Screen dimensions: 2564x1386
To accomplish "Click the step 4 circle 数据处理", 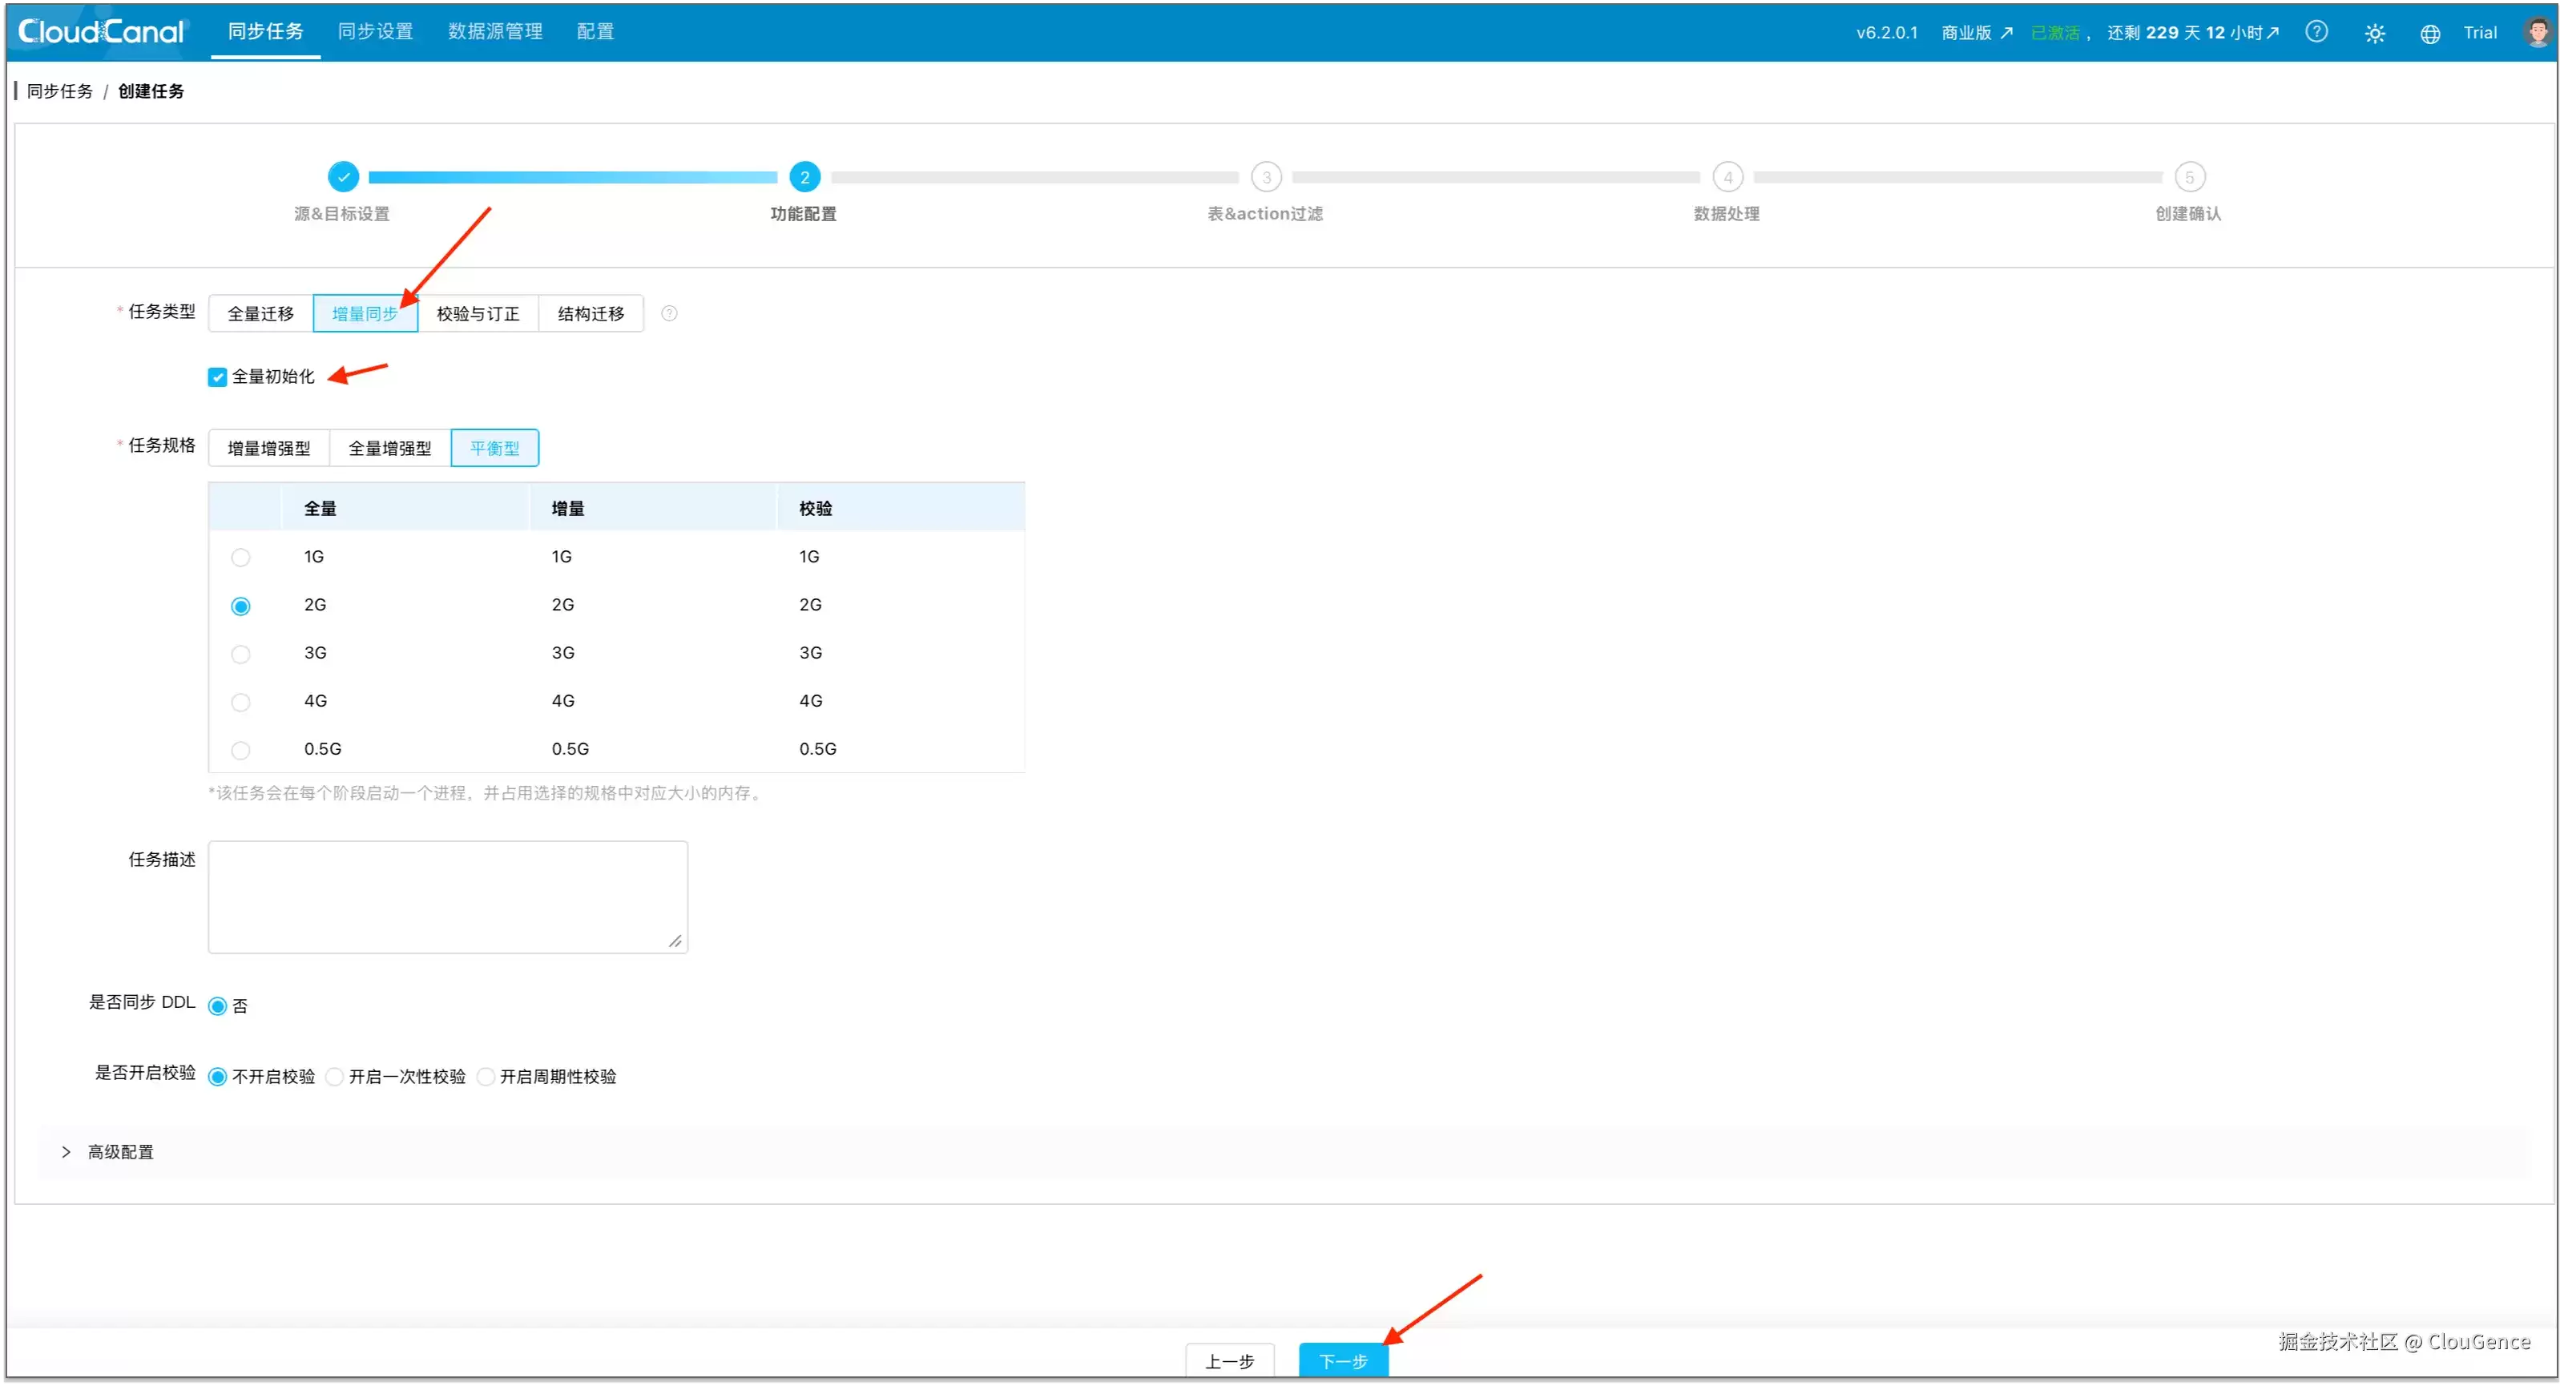I will [1728, 177].
